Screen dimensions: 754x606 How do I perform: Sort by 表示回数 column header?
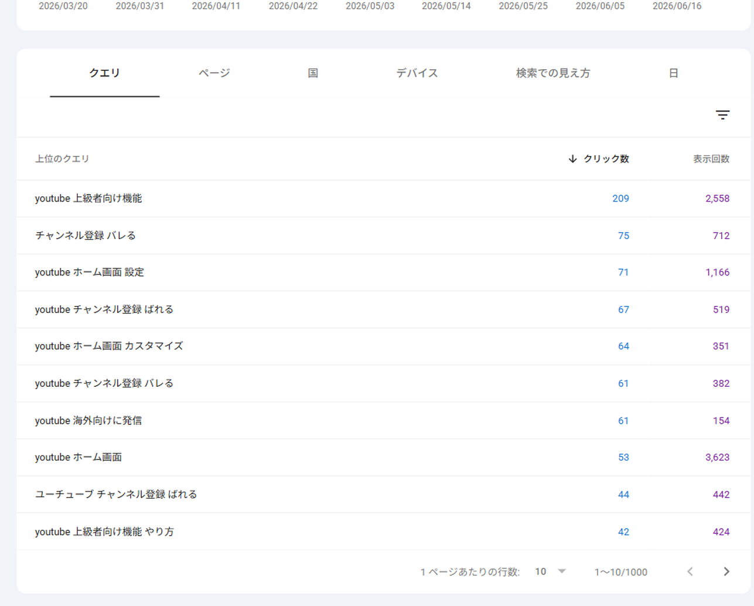coord(711,159)
